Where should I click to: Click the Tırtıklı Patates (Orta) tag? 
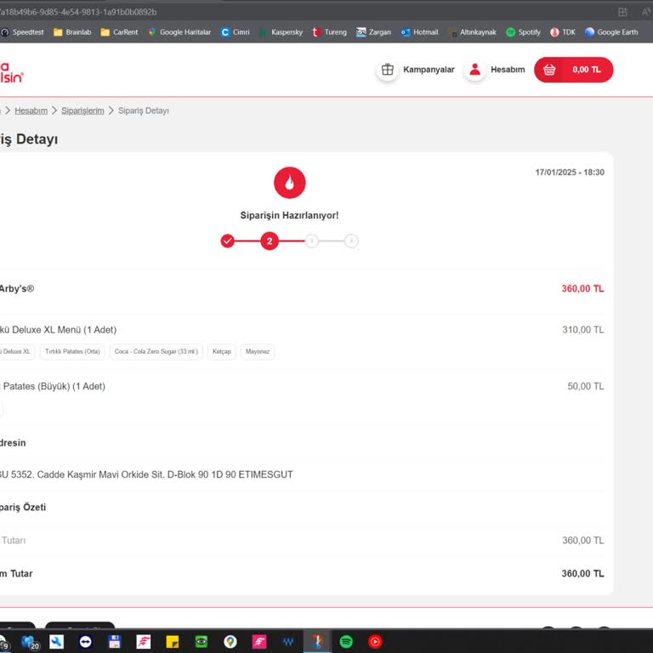click(x=72, y=351)
